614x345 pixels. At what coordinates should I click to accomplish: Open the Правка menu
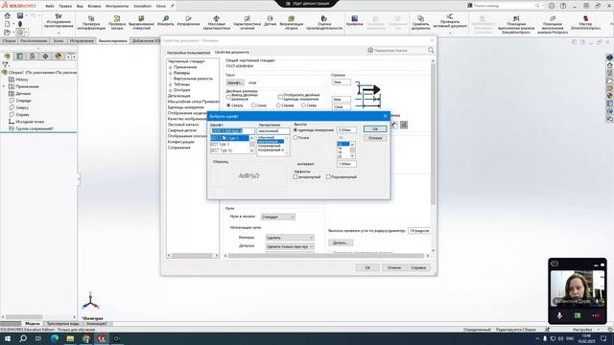point(65,6)
